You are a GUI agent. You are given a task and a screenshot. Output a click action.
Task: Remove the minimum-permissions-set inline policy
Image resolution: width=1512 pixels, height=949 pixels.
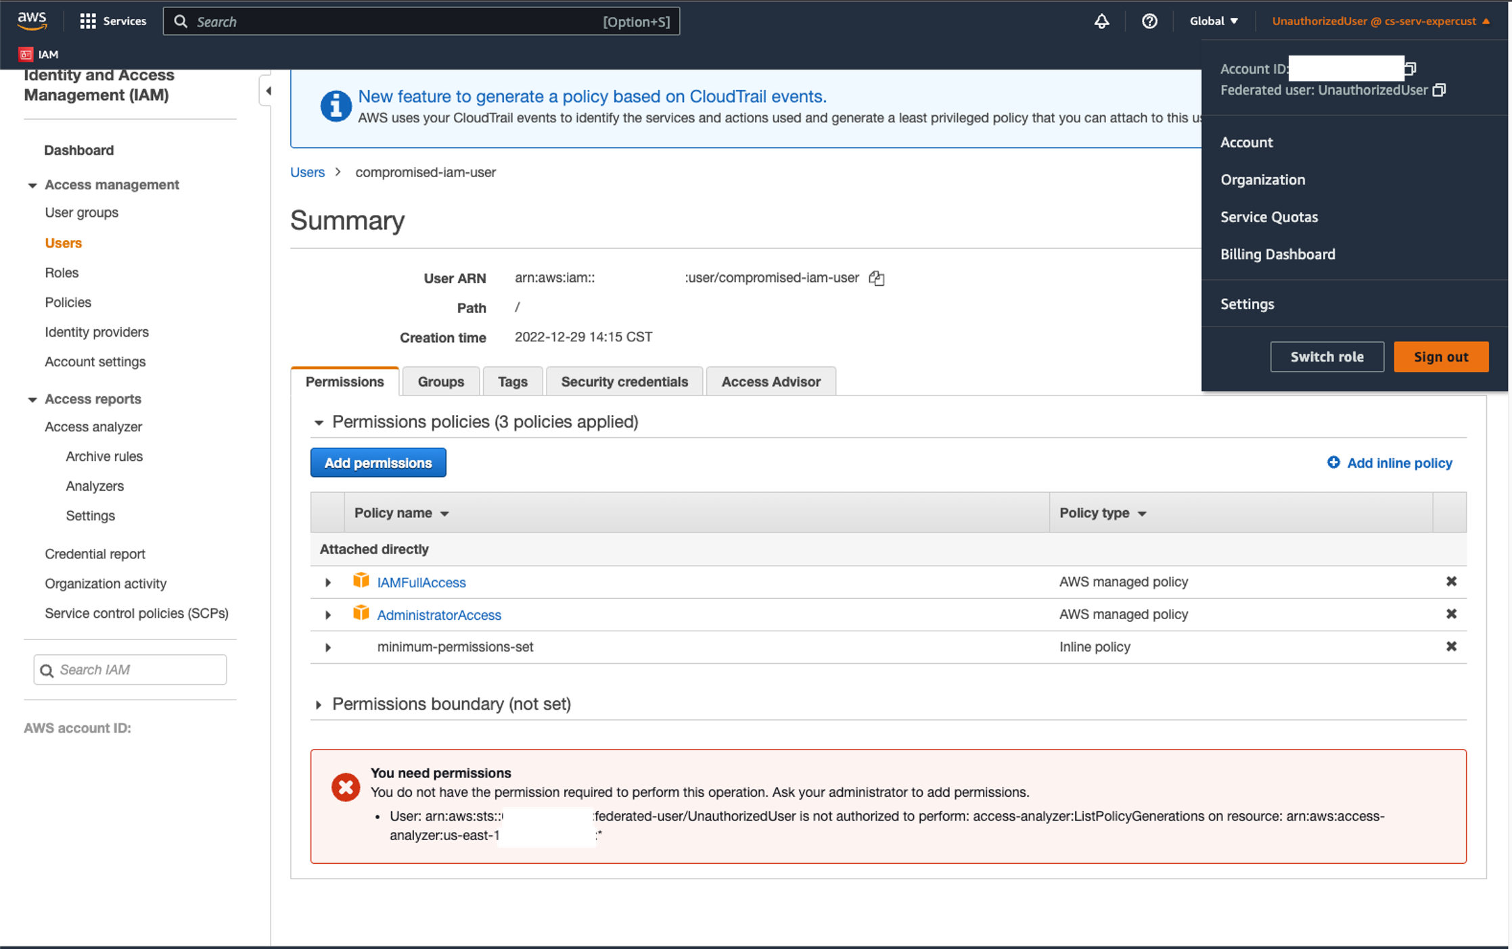(x=1451, y=646)
